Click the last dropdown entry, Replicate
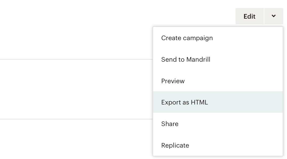 pos(175,145)
